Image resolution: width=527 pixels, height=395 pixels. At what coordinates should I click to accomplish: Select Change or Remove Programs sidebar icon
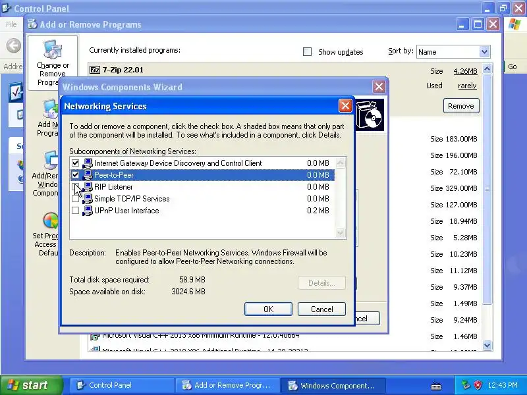(x=53, y=49)
